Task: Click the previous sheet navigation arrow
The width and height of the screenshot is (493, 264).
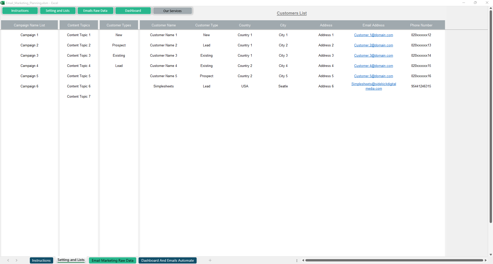Action: pyautogui.click(x=8, y=260)
